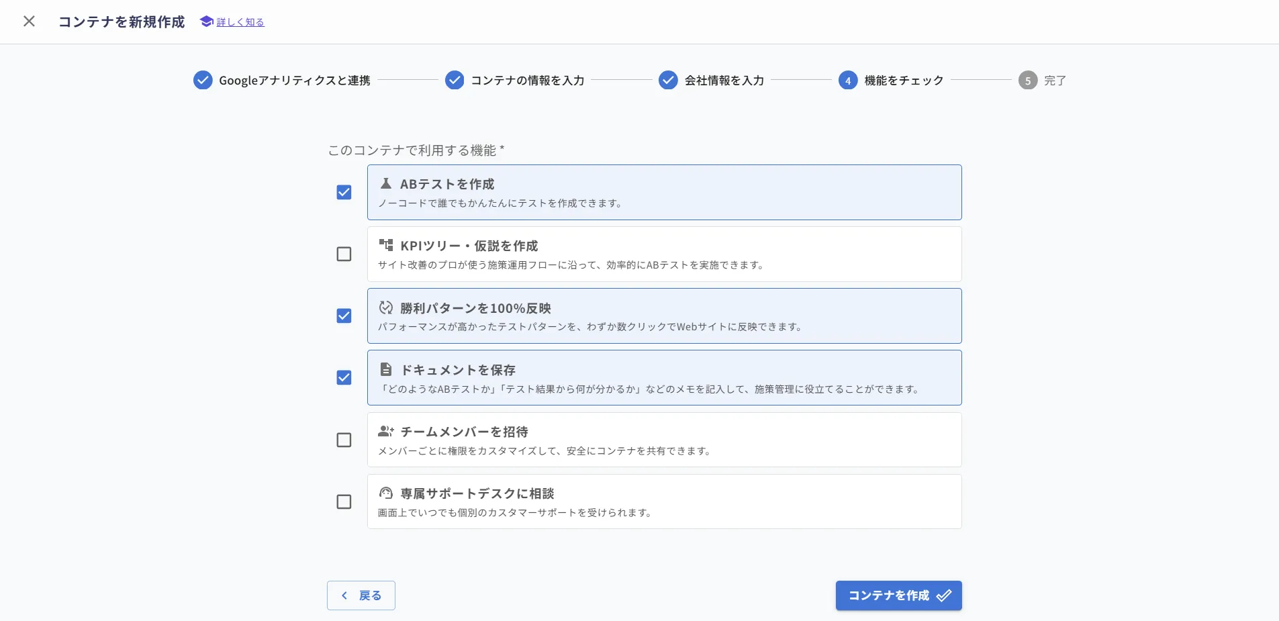Click the ドキュメントを保存 card title
1279x621 pixels.
pos(458,370)
